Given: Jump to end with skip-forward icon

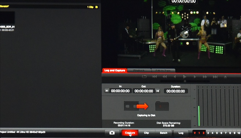Looking at the screenshot, I should point(215,77).
